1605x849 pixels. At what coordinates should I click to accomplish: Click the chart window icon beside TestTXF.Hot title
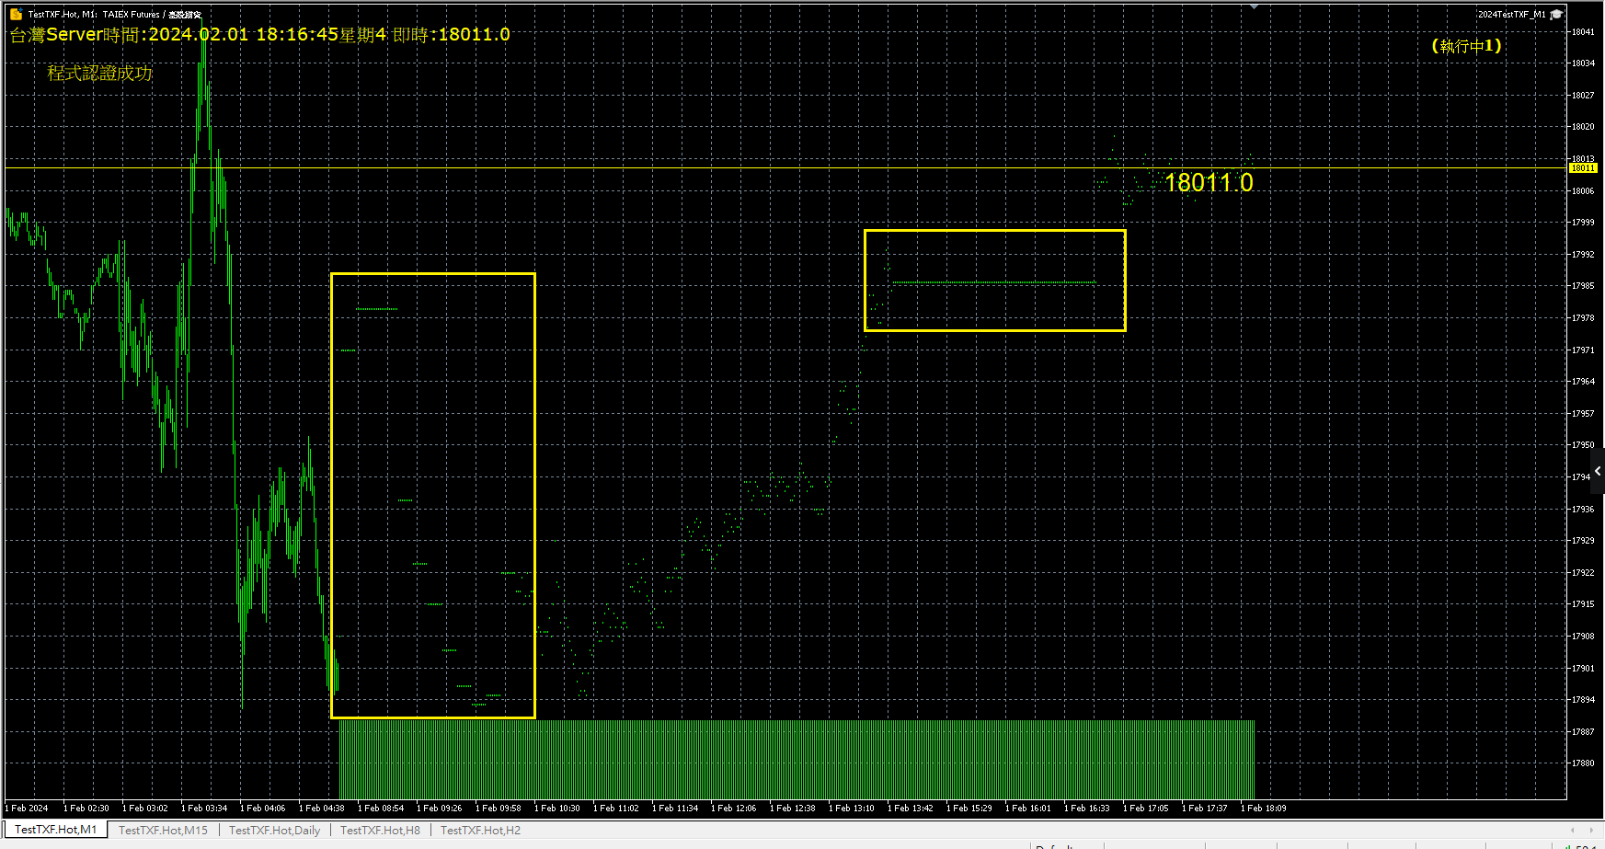(16, 14)
